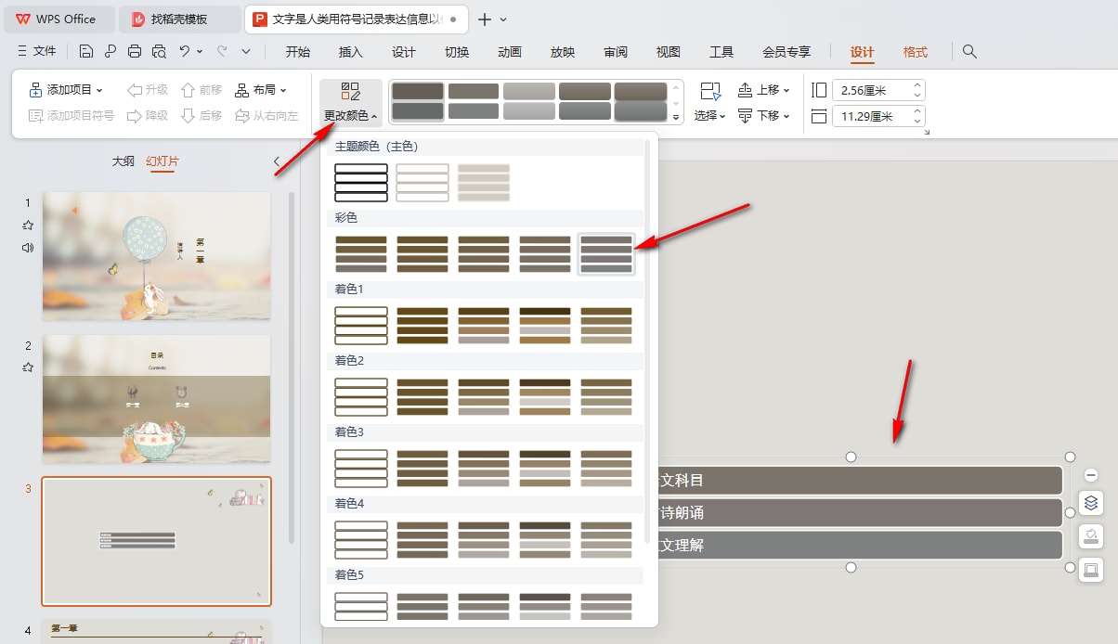Click the 前移 move forward button
This screenshot has height=644, width=1118.
coord(201,90)
